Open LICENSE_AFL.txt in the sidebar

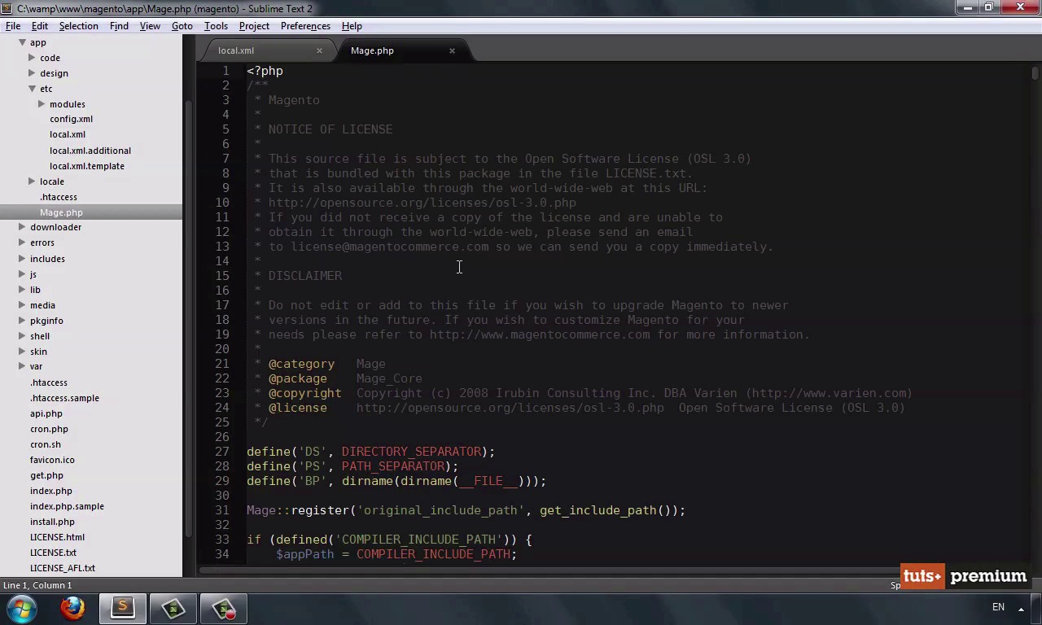click(63, 568)
